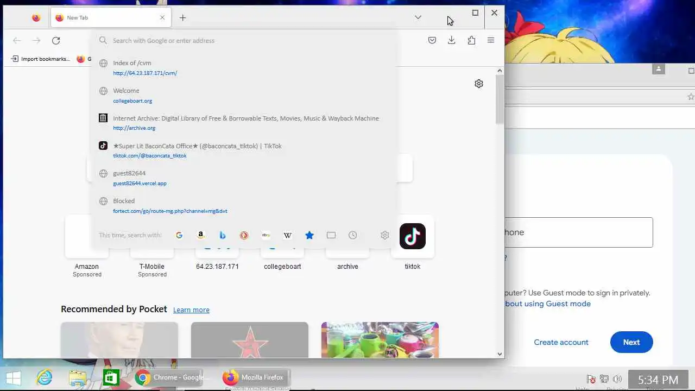Go back in Firefox
The width and height of the screenshot is (695, 391).
[17, 41]
